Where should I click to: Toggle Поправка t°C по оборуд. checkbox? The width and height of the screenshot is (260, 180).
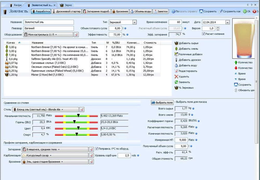pyautogui.click(x=96, y=149)
